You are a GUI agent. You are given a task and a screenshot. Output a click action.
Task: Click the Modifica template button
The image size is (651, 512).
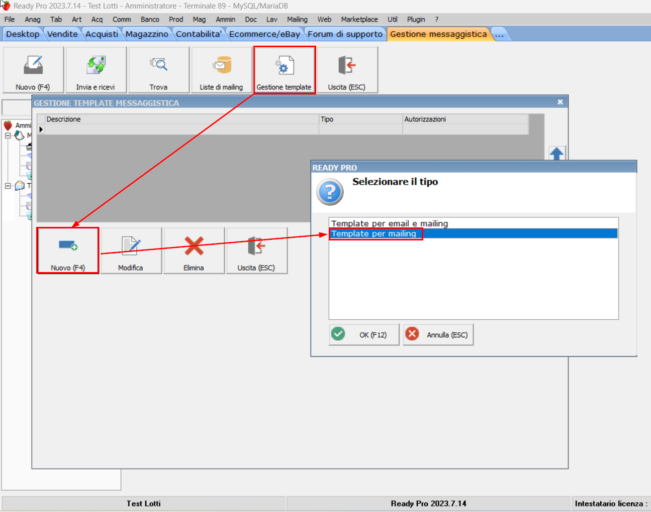(131, 250)
